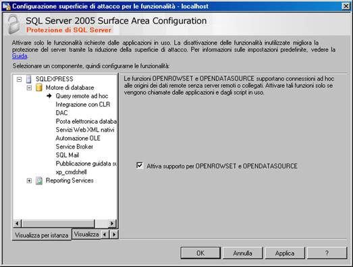The image size is (353, 267).
Task: Open the Guida help link
Action: point(20,56)
